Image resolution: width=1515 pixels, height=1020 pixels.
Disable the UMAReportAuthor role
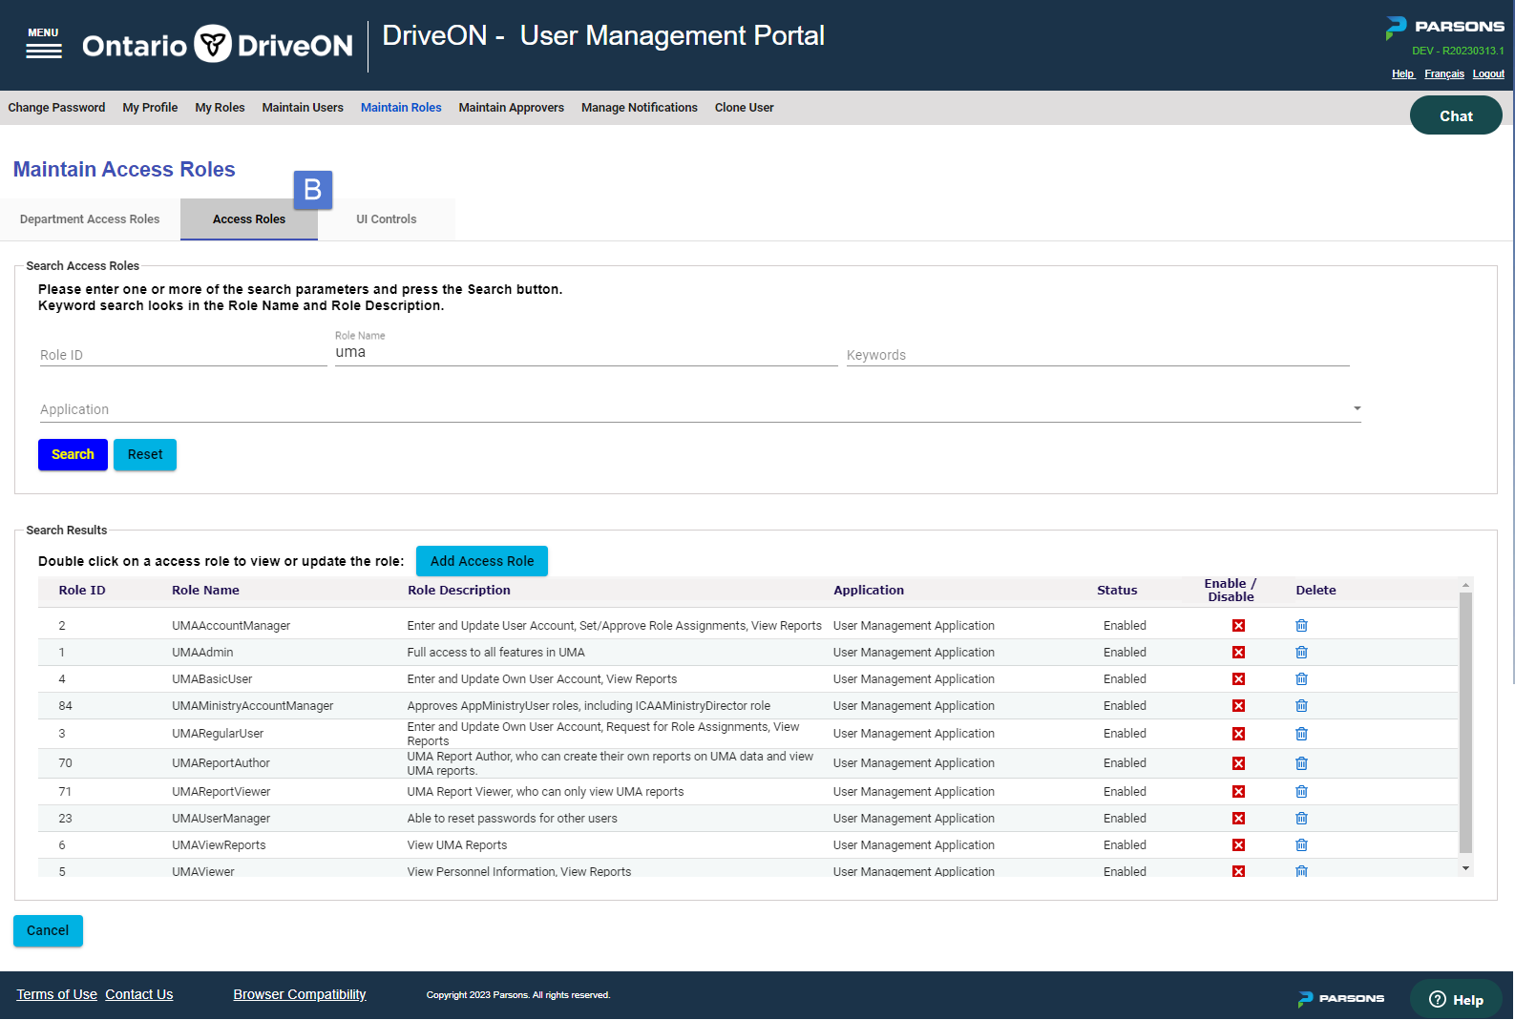(x=1238, y=763)
